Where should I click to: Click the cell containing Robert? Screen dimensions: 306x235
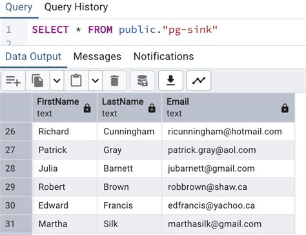coord(65,187)
